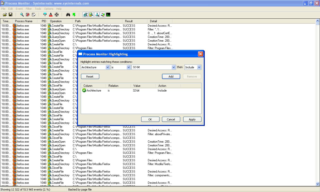Select the Include Process From Window target icon
Image resolution: width=320 pixels, height=192 pixels.
57,15
